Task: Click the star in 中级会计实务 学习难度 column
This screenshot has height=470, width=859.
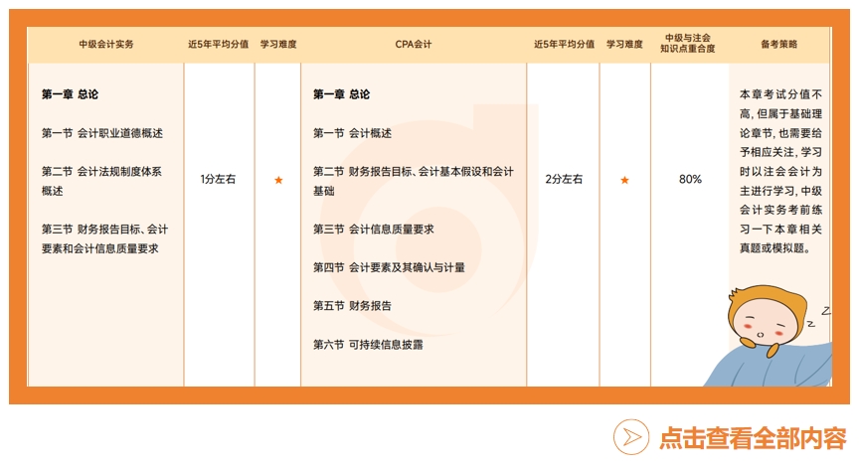Action: coord(278,180)
